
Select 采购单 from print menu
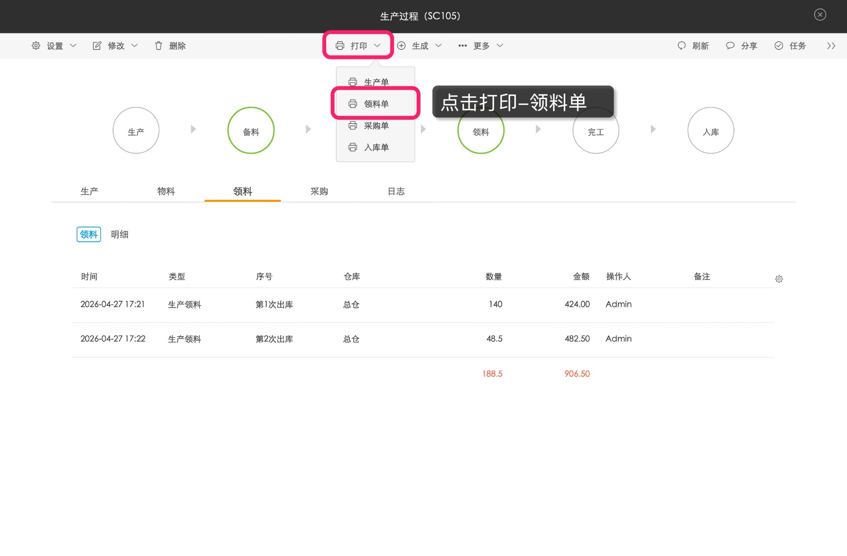coord(375,125)
